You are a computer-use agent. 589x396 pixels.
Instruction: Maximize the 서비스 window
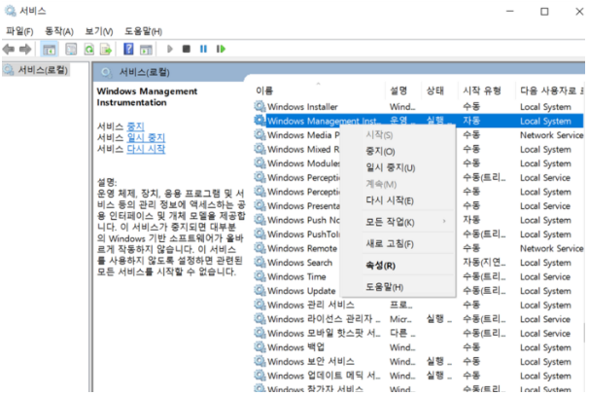(544, 12)
